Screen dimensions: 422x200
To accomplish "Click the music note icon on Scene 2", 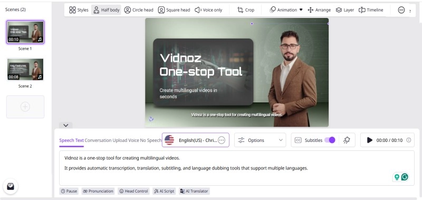I will click(x=40, y=77).
